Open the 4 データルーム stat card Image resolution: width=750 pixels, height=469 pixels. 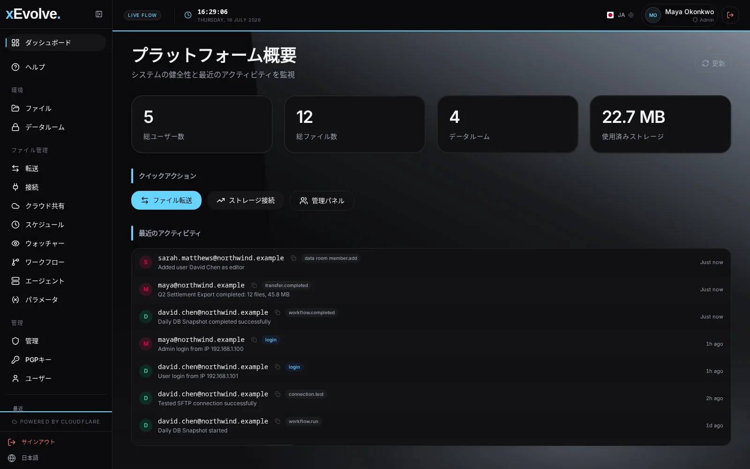508,124
